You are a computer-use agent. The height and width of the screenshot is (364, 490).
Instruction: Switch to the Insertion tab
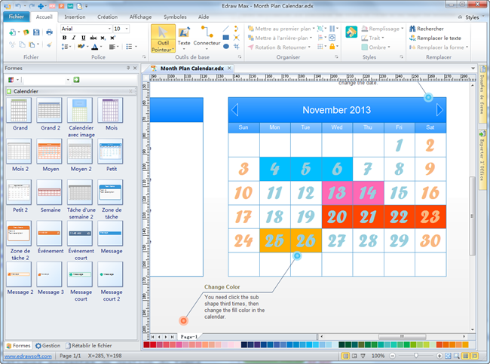75,17
